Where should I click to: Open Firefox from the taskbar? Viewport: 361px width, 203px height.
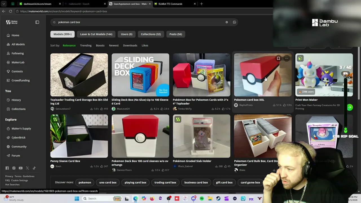pos(152,198)
